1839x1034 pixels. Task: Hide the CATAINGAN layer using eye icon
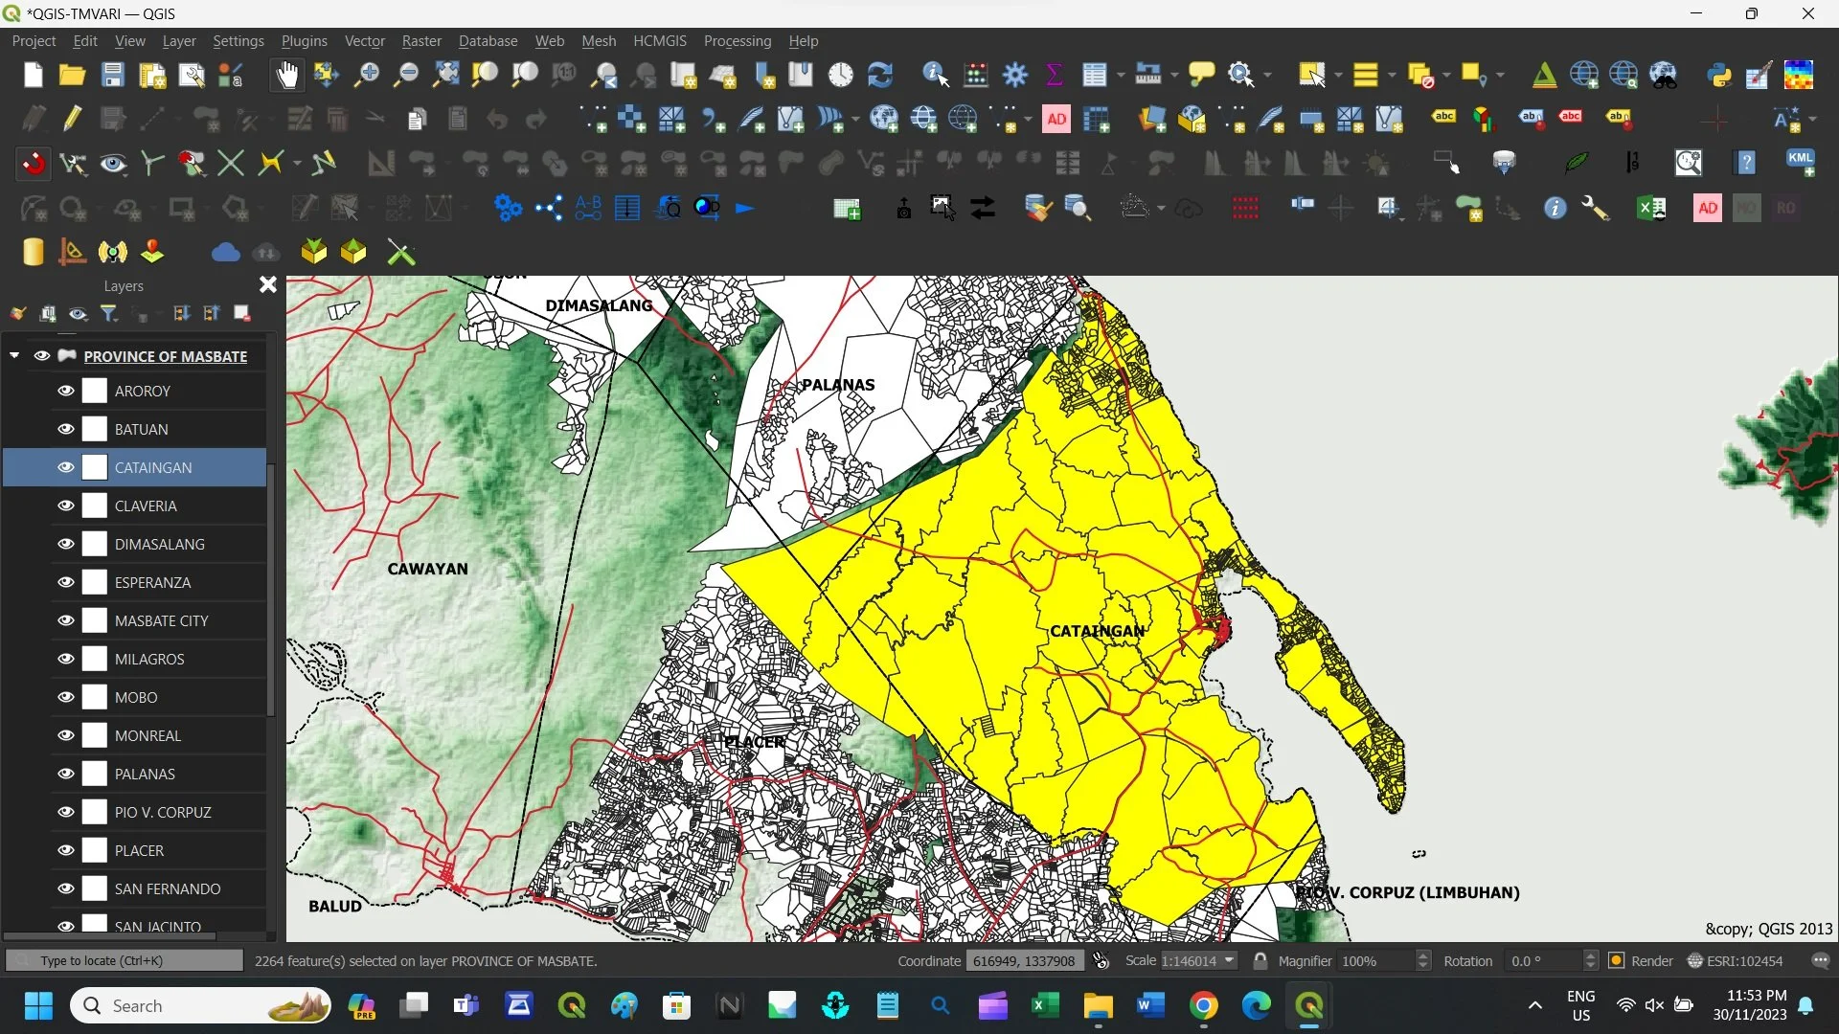click(x=66, y=467)
